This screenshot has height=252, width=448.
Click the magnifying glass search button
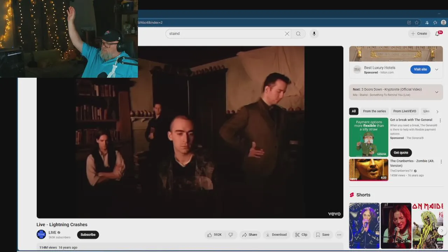[x=298, y=34]
